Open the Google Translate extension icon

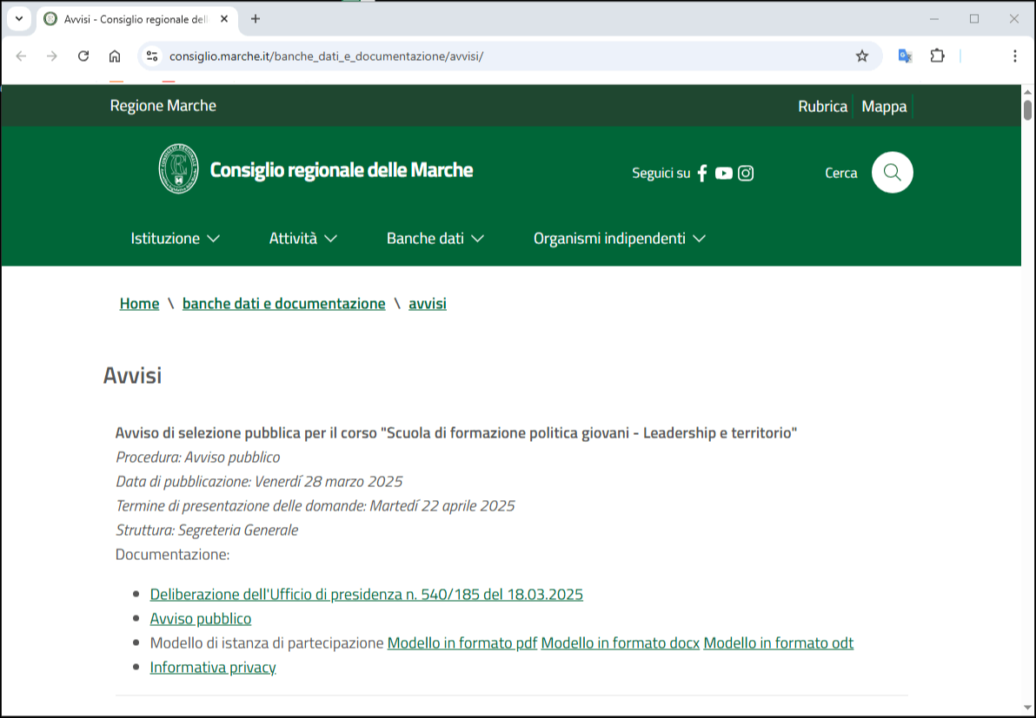pyautogui.click(x=905, y=56)
